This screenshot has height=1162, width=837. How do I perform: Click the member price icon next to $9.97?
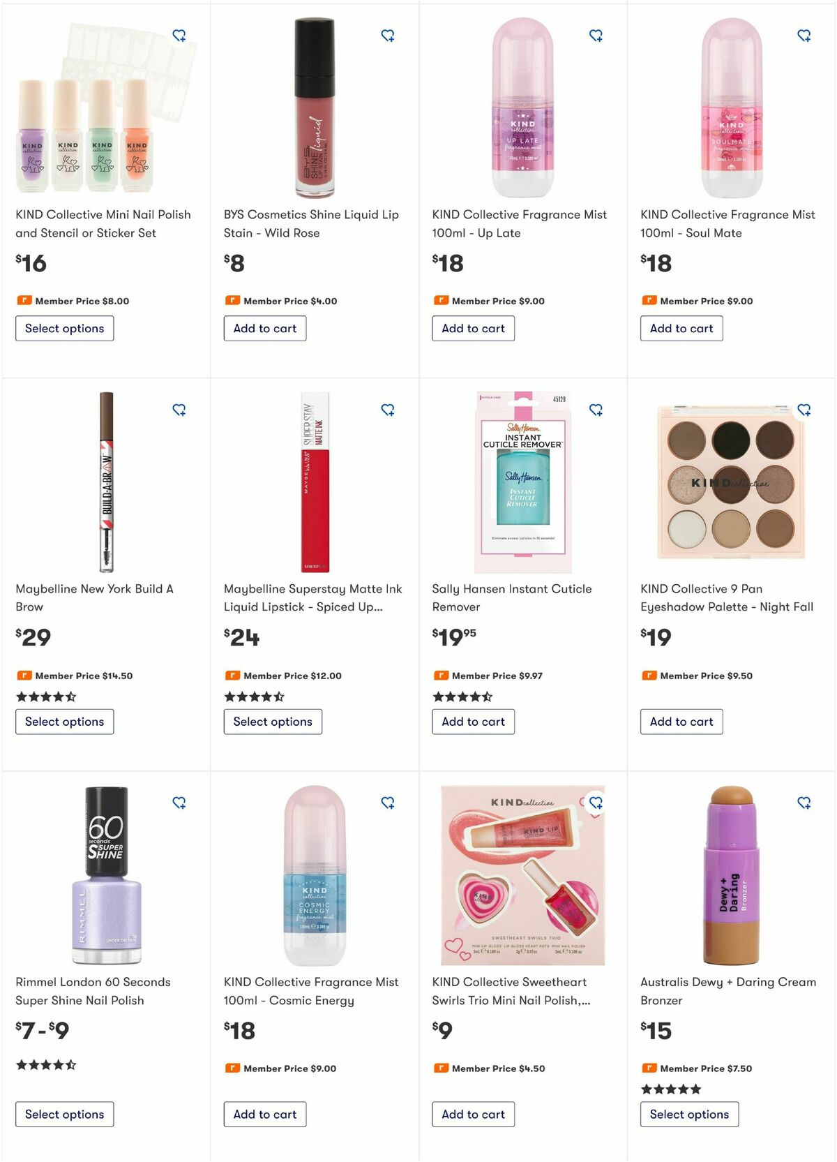click(x=442, y=676)
